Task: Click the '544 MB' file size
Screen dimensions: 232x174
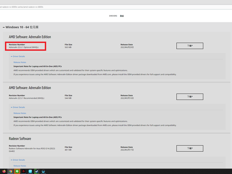Action: (x=68, y=98)
